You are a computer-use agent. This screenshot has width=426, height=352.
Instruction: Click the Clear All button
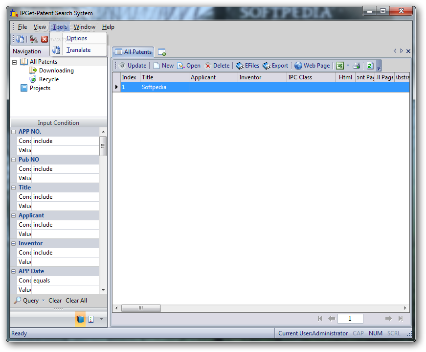(x=76, y=301)
